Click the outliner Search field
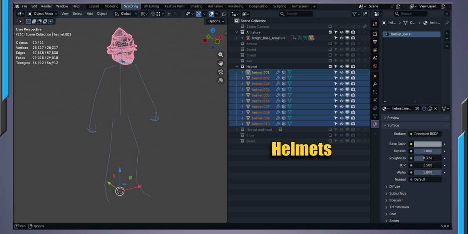The width and height of the screenshot is (468, 234). [x=296, y=14]
